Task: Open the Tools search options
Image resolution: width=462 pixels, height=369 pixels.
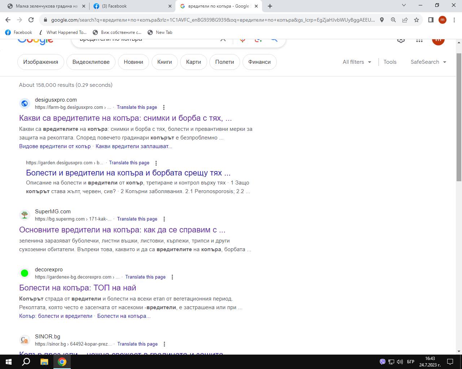Action: pyautogui.click(x=390, y=62)
